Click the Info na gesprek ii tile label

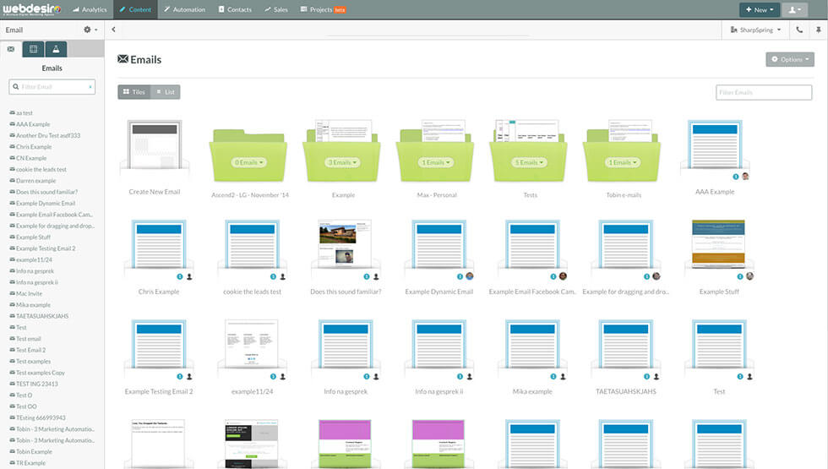tap(439, 391)
